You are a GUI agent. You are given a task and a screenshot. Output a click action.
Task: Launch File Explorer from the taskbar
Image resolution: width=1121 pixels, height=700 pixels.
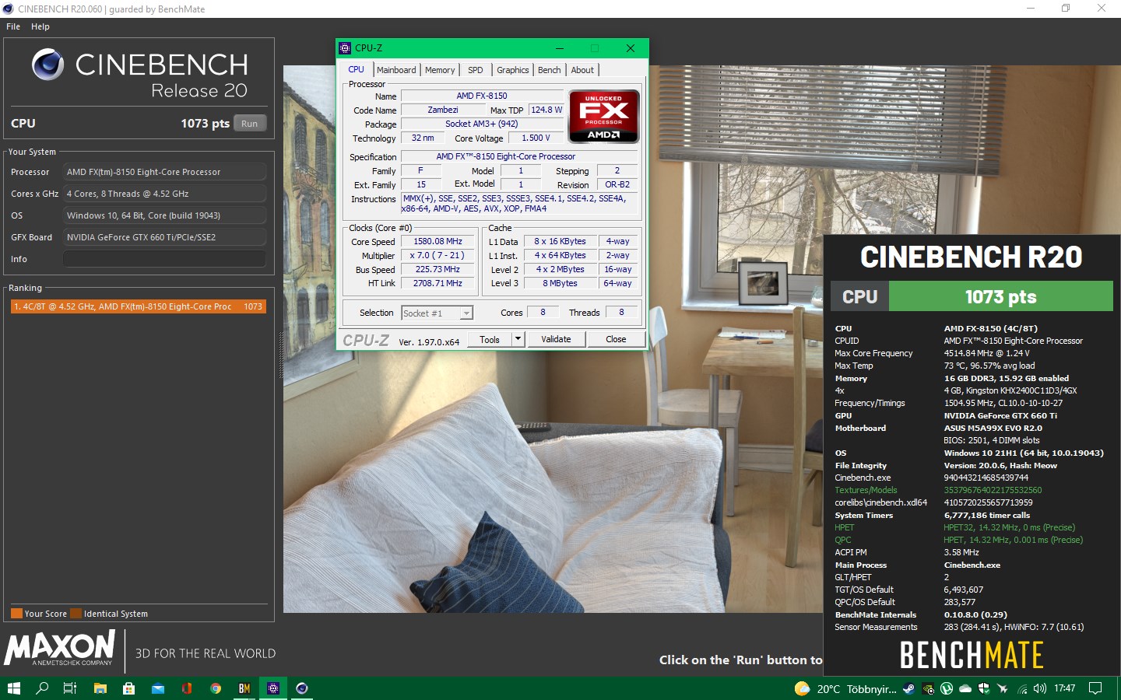pyautogui.click(x=100, y=688)
